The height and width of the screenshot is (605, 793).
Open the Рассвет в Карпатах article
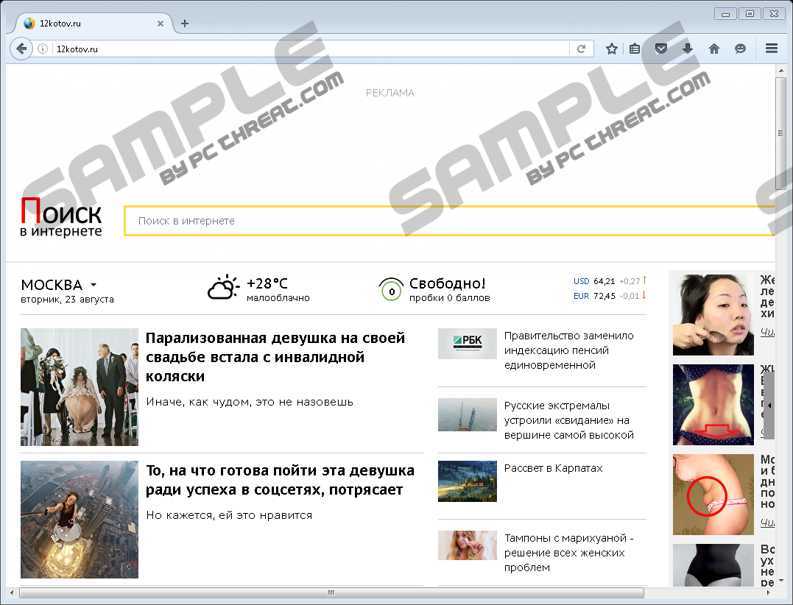point(553,468)
